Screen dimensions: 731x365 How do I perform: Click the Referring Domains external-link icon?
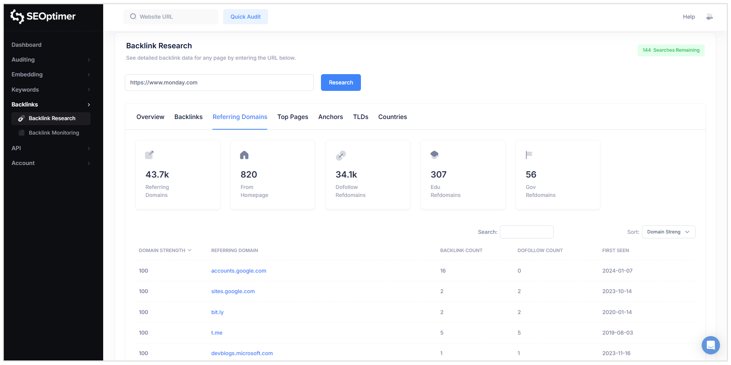pos(149,155)
